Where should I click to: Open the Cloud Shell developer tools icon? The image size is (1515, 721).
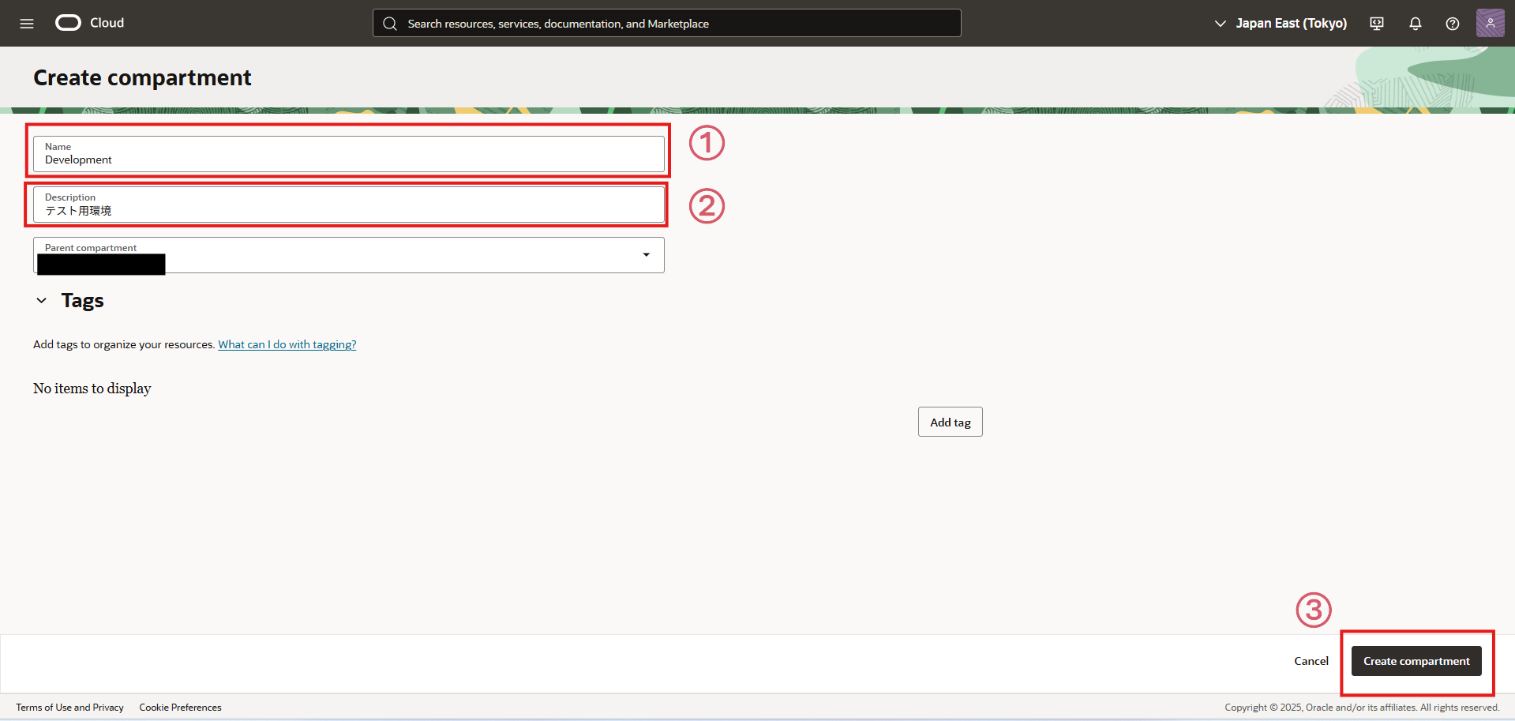(1377, 24)
